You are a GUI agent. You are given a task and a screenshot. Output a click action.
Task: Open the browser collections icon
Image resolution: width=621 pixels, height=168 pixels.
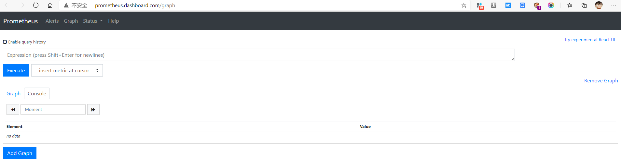click(x=584, y=5)
